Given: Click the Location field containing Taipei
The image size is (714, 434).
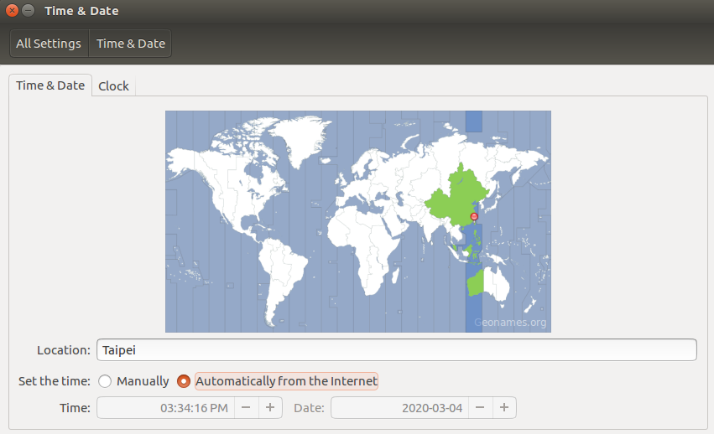Looking at the screenshot, I should click(x=397, y=350).
